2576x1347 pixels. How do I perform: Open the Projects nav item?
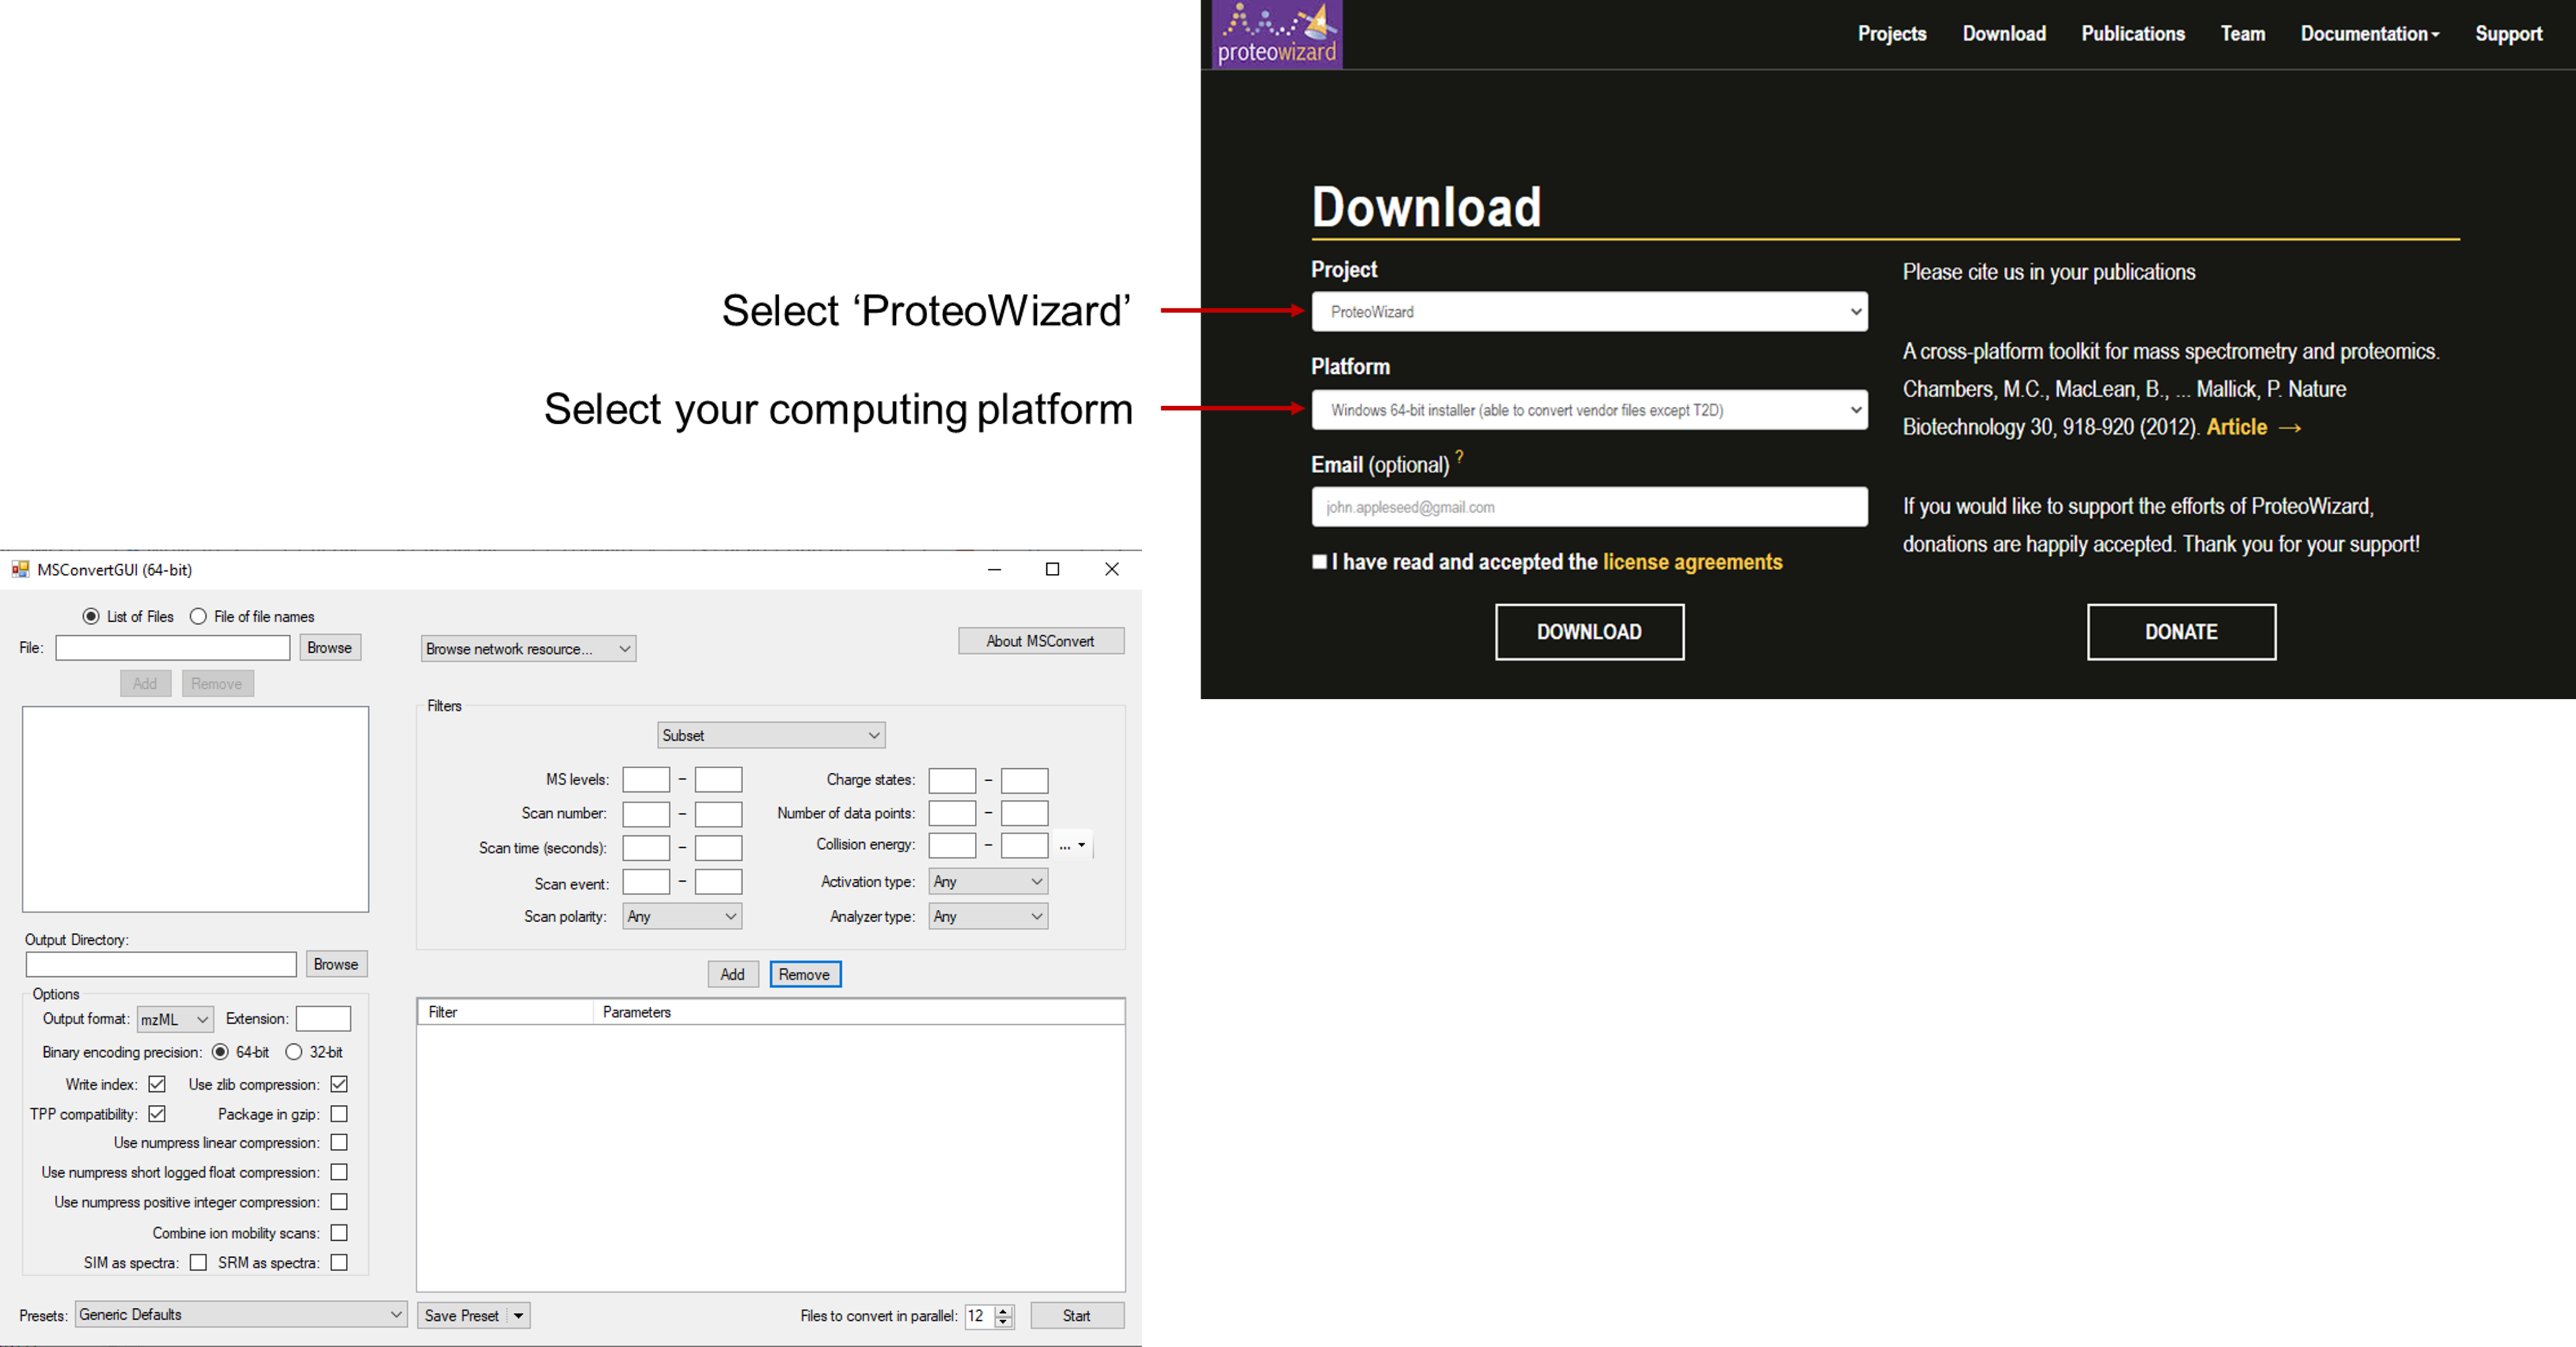[x=1892, y=34]
